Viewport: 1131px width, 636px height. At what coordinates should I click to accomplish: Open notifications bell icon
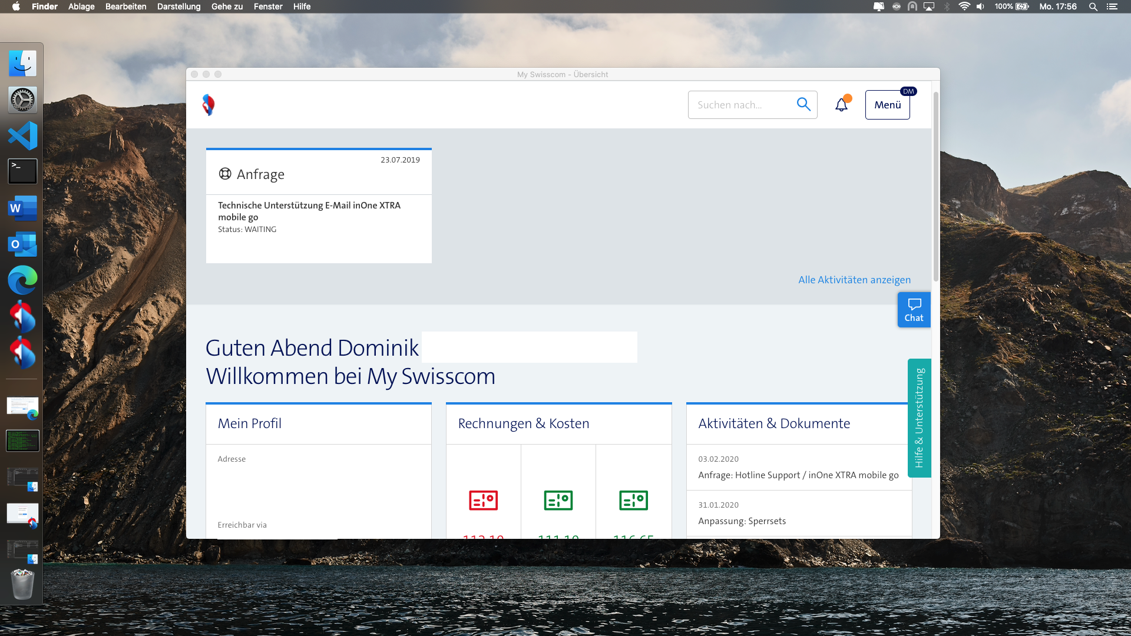pyautogui.click(x=842, y=105)
